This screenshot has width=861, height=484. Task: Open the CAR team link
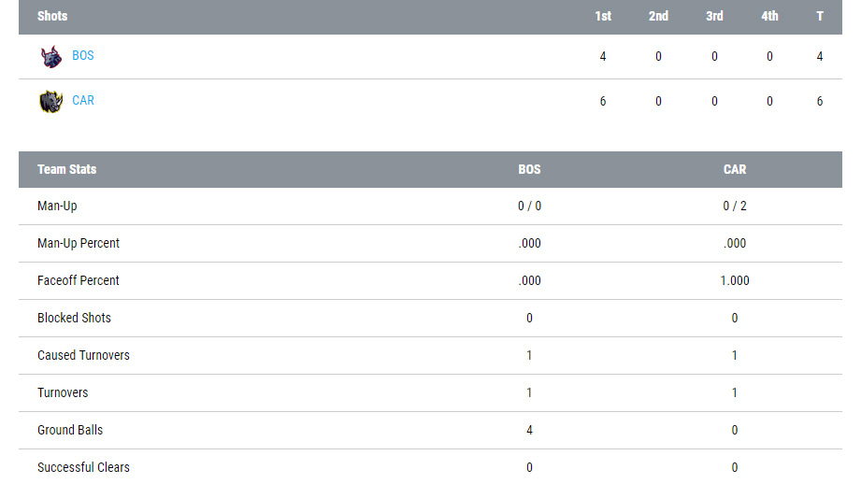coord(83,101)
